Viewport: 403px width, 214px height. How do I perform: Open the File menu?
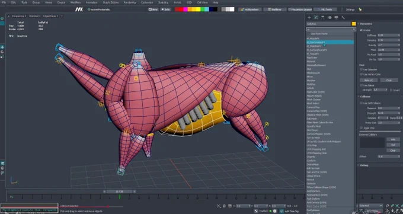[4, 2]
